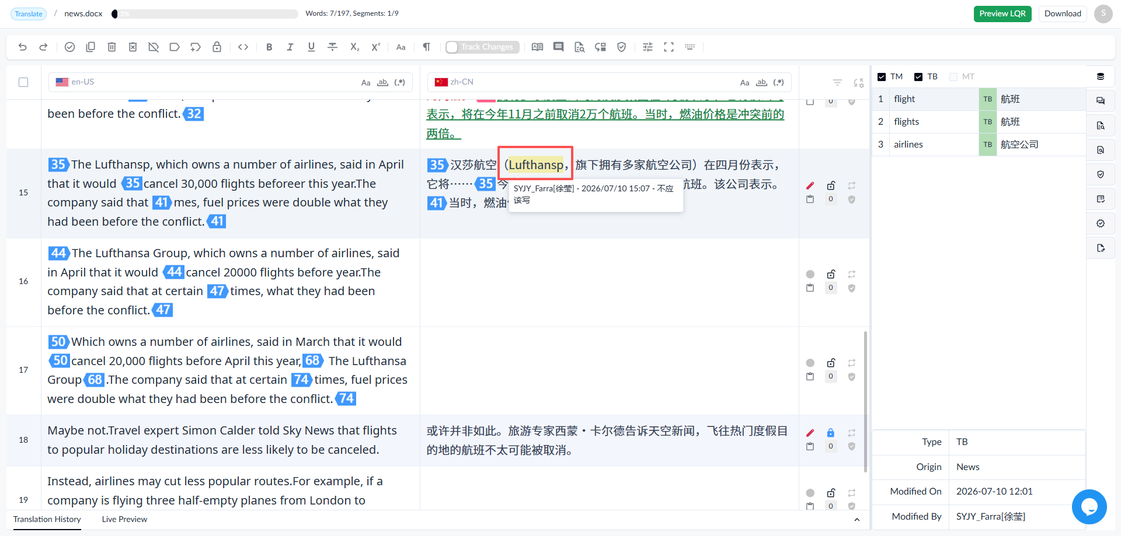Click the undo icon in toolbar

point(23,47)
